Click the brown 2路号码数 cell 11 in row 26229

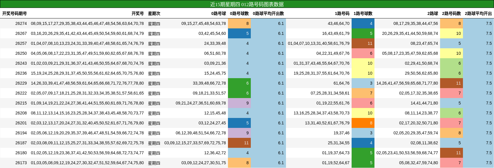click(x=452, y=83)
